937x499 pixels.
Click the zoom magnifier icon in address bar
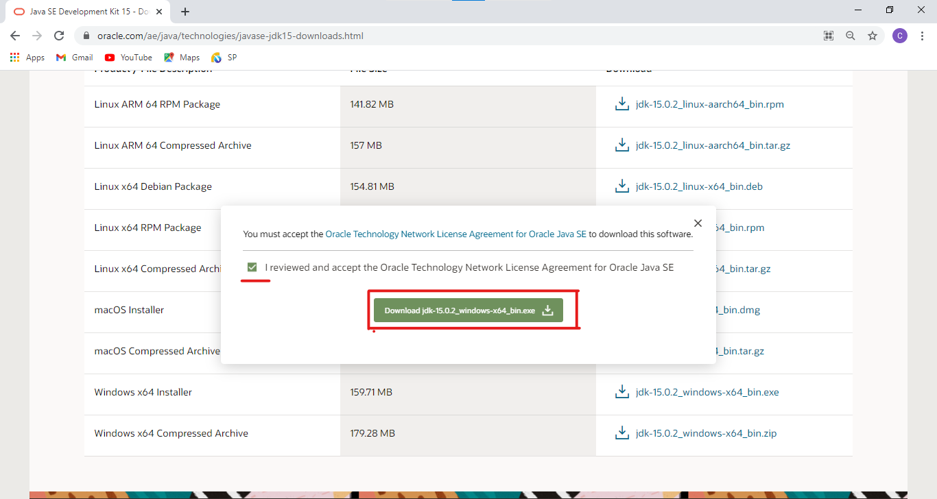click(x=851, y=36)
